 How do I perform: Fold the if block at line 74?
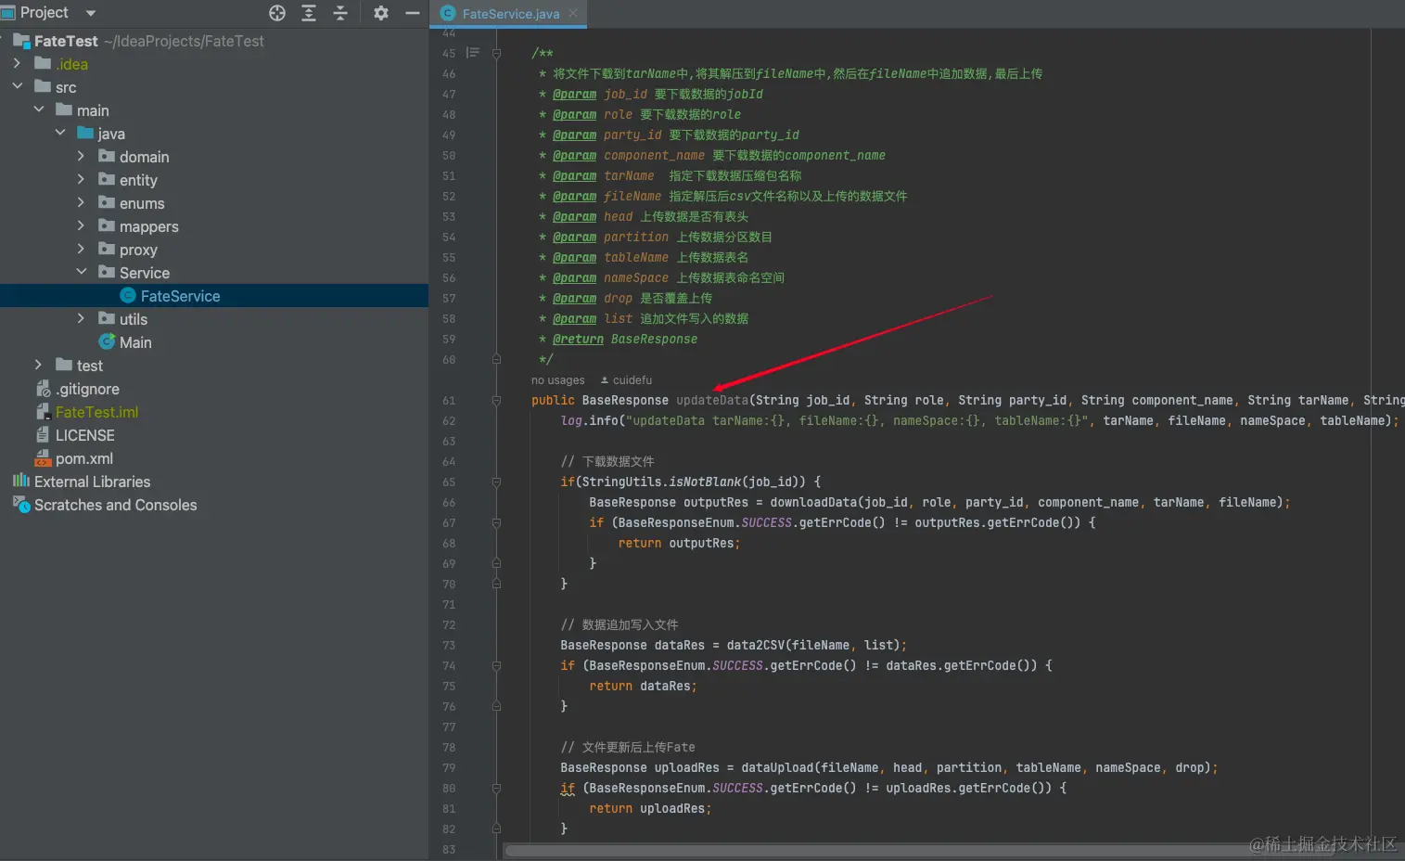tap(496, 666)
